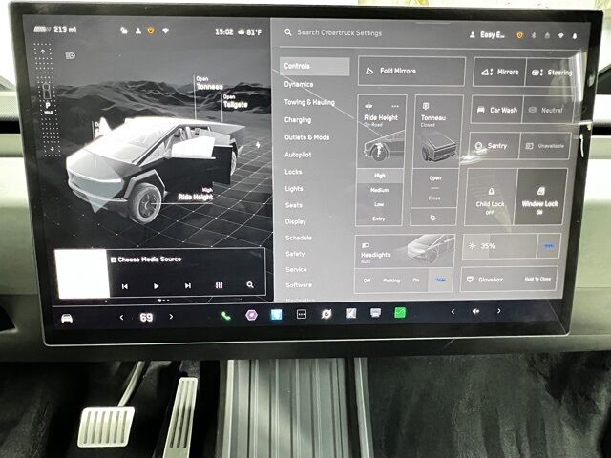Open the car controls icon at bottom left
611x458 pixels.
tap(67, 318)
